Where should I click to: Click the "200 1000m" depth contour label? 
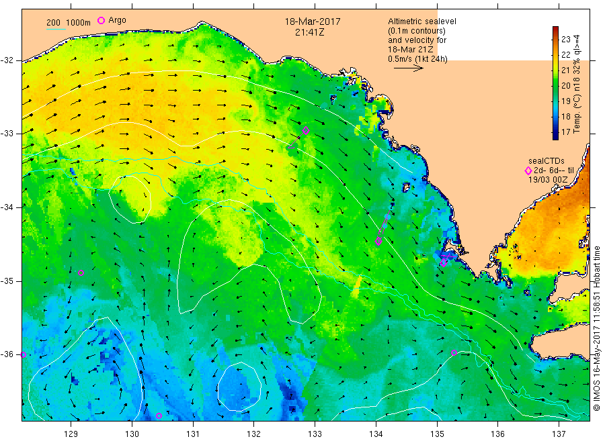pos(69,23)
